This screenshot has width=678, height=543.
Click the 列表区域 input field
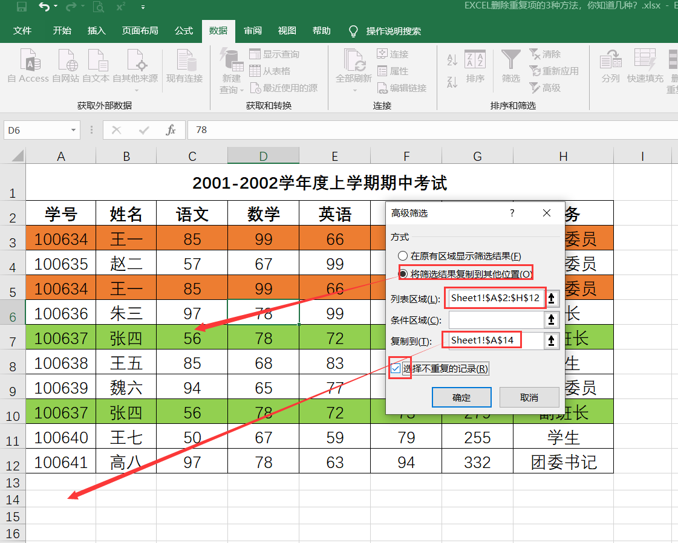point(497,298)
